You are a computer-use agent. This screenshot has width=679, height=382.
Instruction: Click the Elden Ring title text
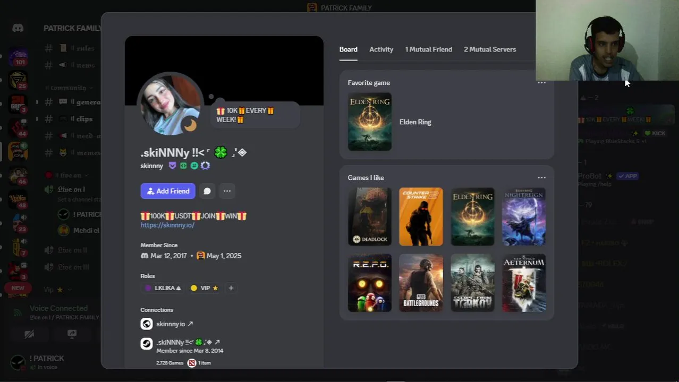coord(415,122)
